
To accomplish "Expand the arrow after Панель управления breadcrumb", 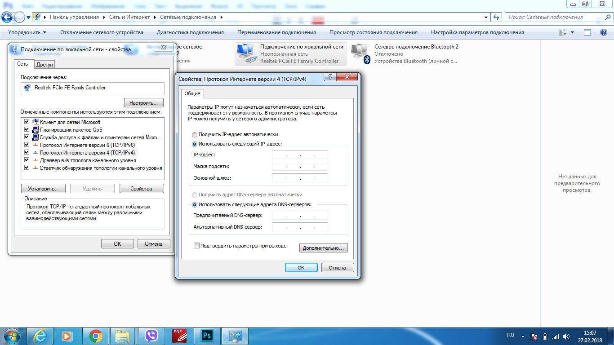I will click(104, 17).
